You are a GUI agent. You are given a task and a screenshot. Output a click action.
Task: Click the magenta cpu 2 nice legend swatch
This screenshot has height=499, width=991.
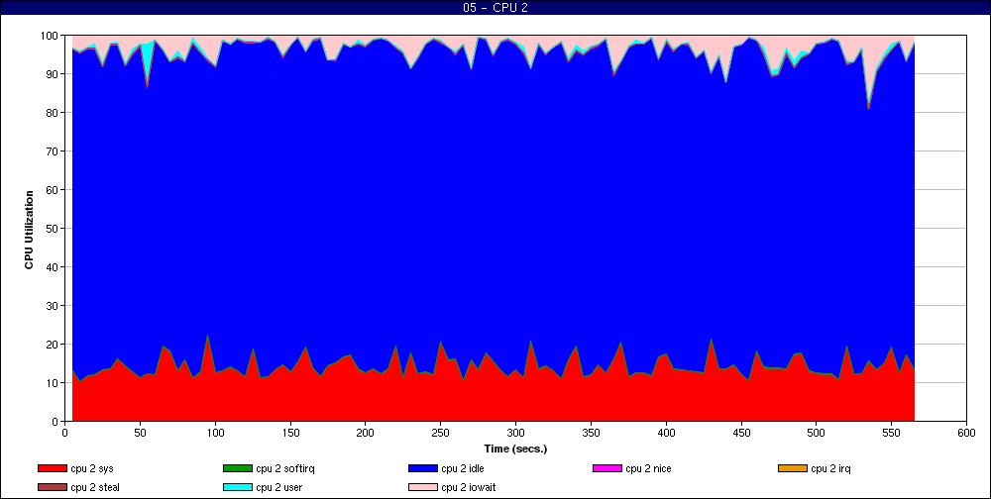pos(607,468)
